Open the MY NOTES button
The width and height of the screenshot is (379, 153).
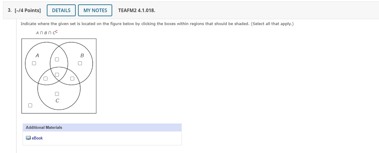tap(95, 10)
